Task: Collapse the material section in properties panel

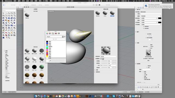Action: [136, 43]
